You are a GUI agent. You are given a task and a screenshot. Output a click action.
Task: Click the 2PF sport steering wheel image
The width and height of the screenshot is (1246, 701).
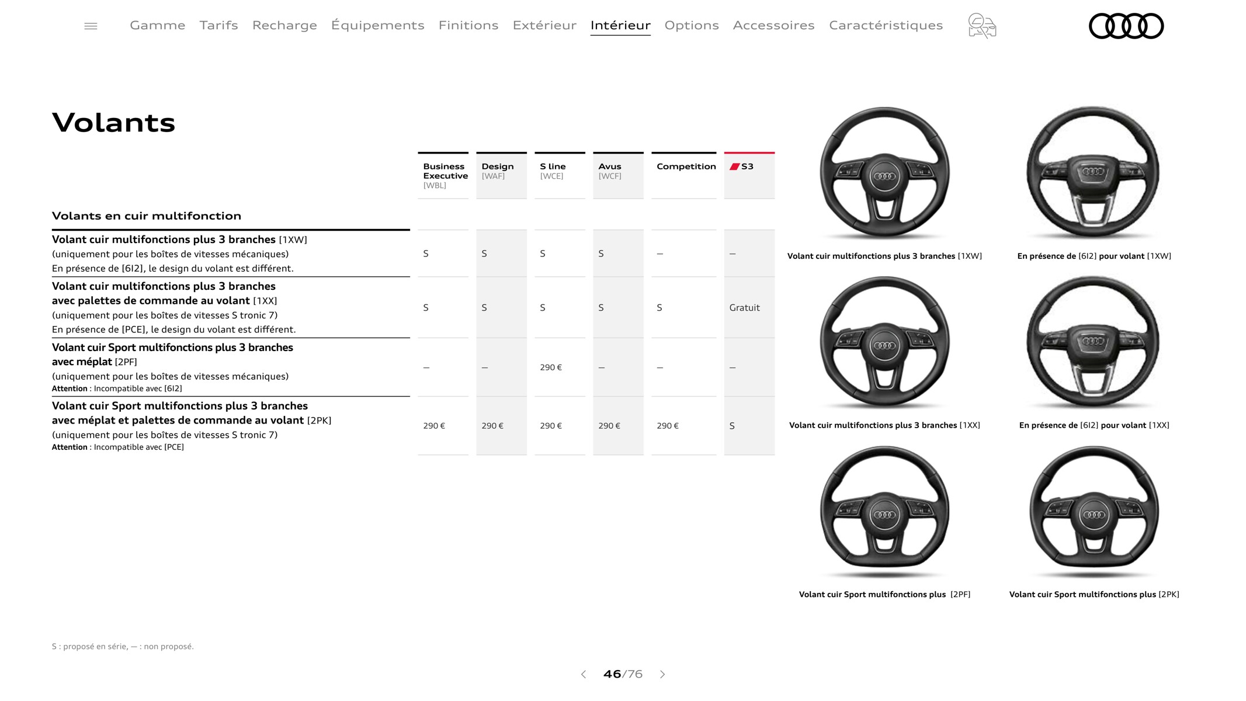pos(884,512)
